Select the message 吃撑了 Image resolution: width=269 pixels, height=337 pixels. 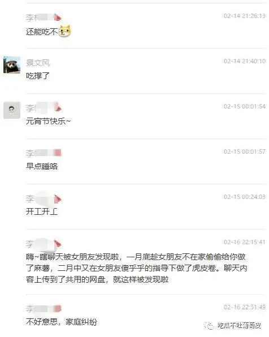[38, 76]
